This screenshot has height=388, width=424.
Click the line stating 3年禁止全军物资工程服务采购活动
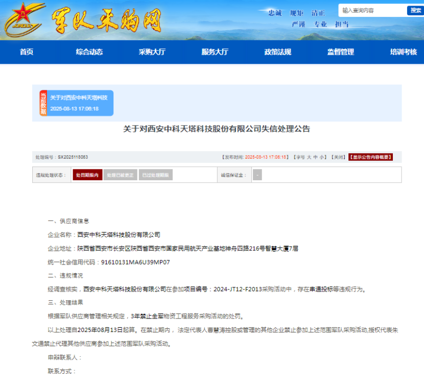146,316
